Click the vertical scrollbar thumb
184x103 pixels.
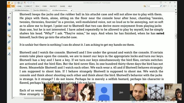pyautogui.click(x=176, y=36)
